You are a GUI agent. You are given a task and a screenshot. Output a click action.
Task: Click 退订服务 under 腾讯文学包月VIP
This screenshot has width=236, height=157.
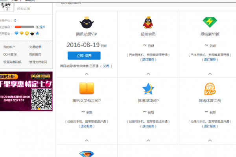tap(87, 126)
